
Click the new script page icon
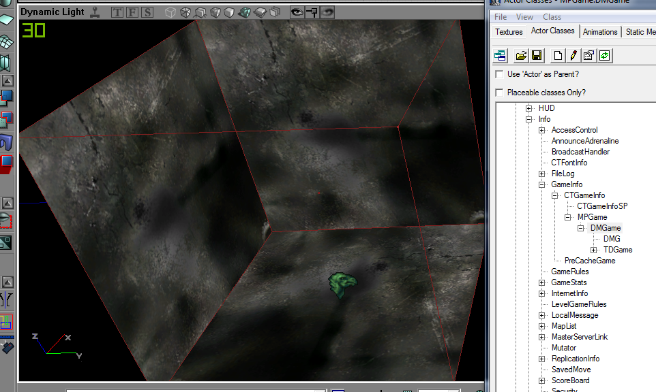pyautogui.click(x=558, y=55)
